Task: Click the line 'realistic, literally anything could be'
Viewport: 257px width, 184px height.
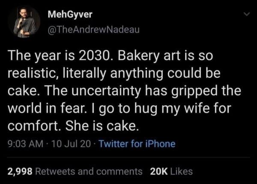Action: pos(114,74)
